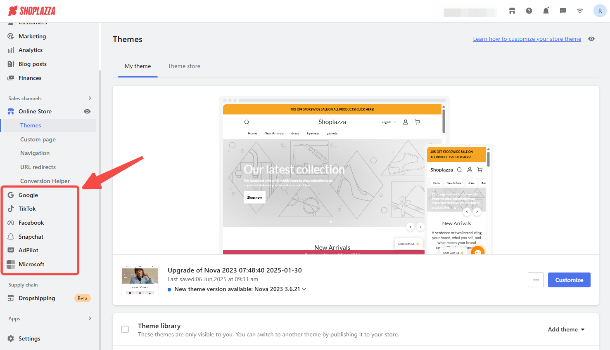610x350 pixels.
Task: Click orange chat bubble in mobile preview
Action: [477, 251]
